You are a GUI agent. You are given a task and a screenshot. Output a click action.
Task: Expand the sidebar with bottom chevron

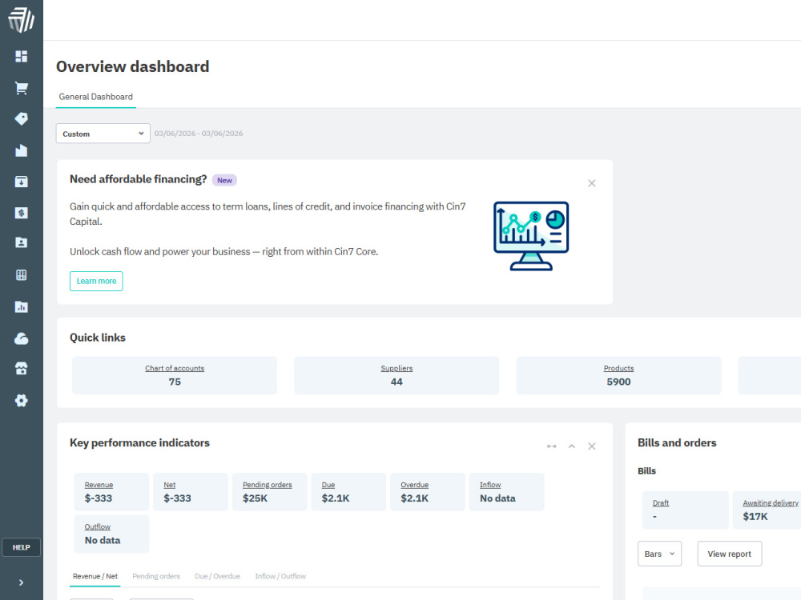[21, 582]
